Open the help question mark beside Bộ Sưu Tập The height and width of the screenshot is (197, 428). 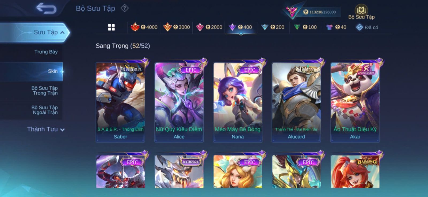[124, 8]
